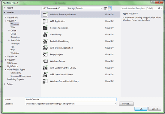Collapse the Visual C# node
Screen dimensions: 165x114
(6, 21)
